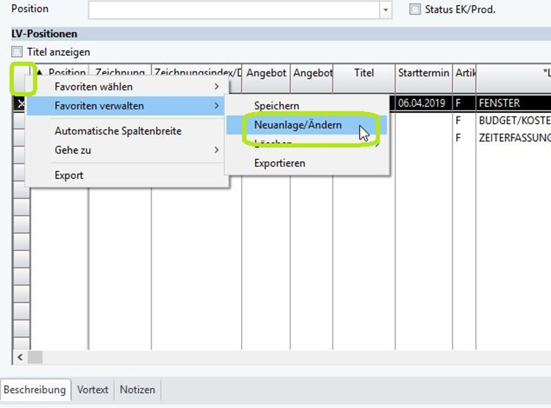This screenshot has height=408, width=551.
Task: Enable the Status EK/Prod. checkbox
Action: click(x=415, y=10)
